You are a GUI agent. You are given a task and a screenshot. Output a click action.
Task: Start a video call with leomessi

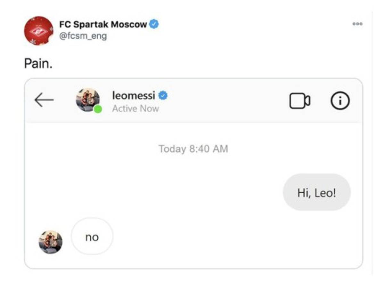[299, 101]
